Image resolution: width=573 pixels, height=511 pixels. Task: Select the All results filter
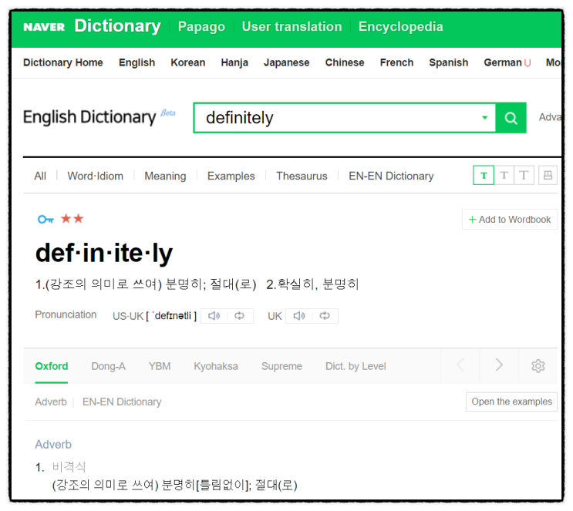point(40,176)
